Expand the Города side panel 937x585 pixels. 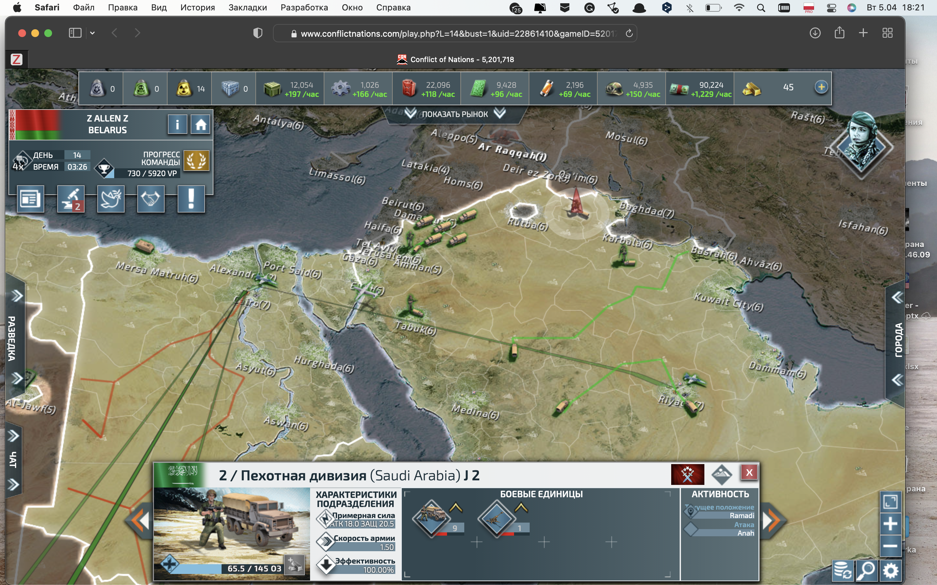coord(898,339)
